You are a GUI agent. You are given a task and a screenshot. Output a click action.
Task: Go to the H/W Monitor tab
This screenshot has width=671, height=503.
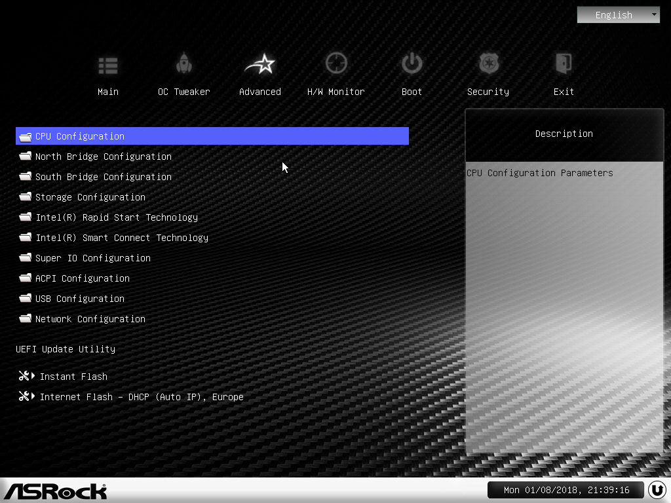336,92
